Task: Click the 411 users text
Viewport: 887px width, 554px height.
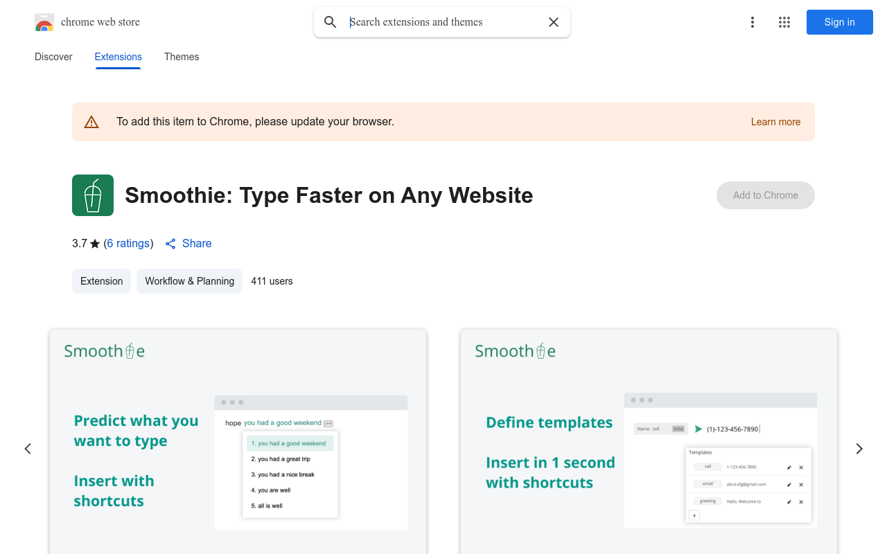Action: click(272, 281)
